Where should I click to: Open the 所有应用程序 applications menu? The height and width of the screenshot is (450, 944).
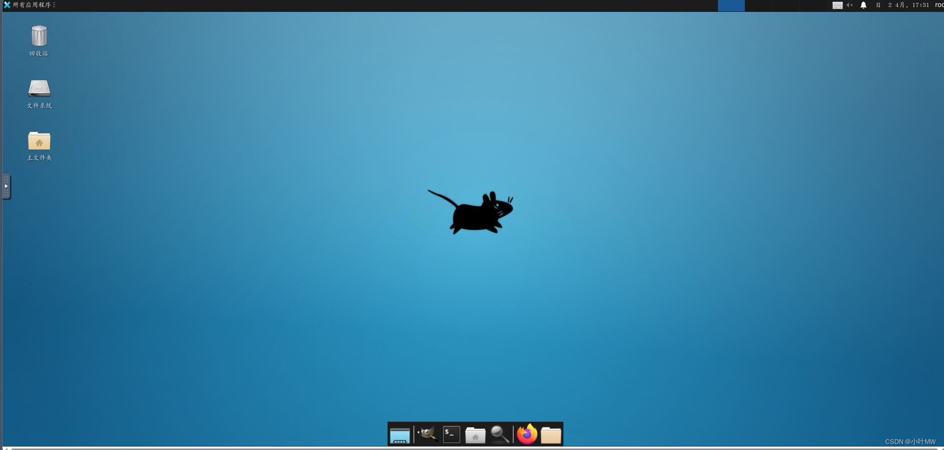point(29,5)
